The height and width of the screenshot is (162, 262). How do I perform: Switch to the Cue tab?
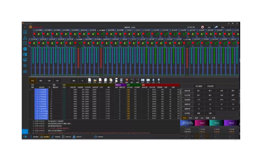[x=202, y=118]
